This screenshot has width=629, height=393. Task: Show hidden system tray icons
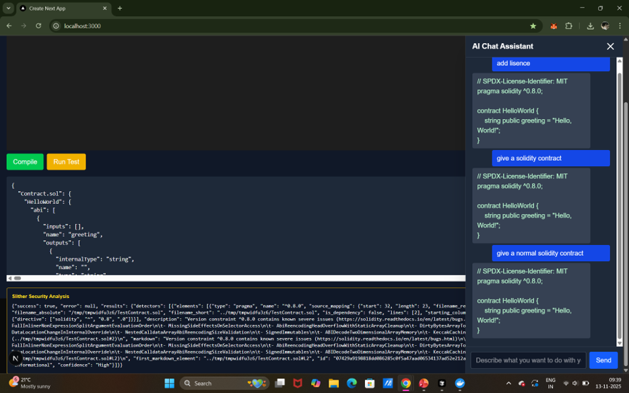[x=508, y=384]
